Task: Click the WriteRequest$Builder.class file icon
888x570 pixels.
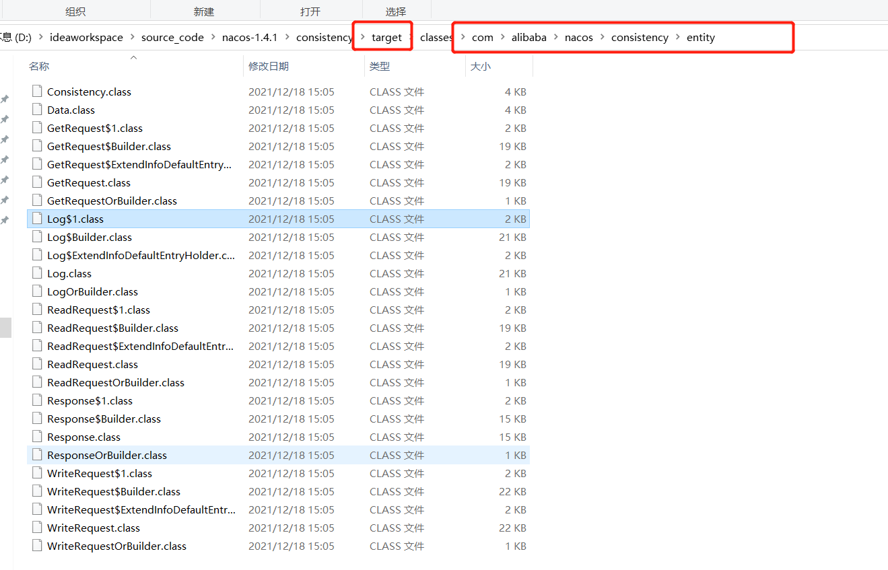Action: click(x=37, y=491)
